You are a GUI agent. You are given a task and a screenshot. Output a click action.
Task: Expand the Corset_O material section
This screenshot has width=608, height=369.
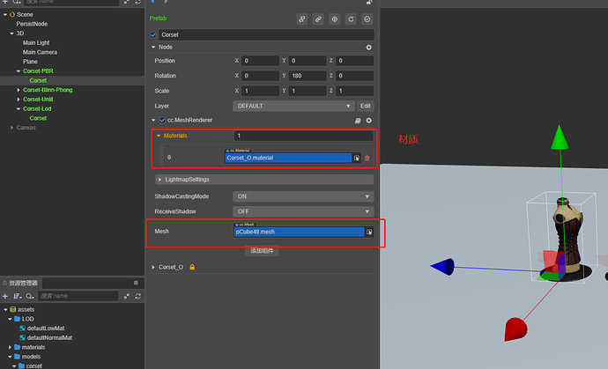coord(153,267)
